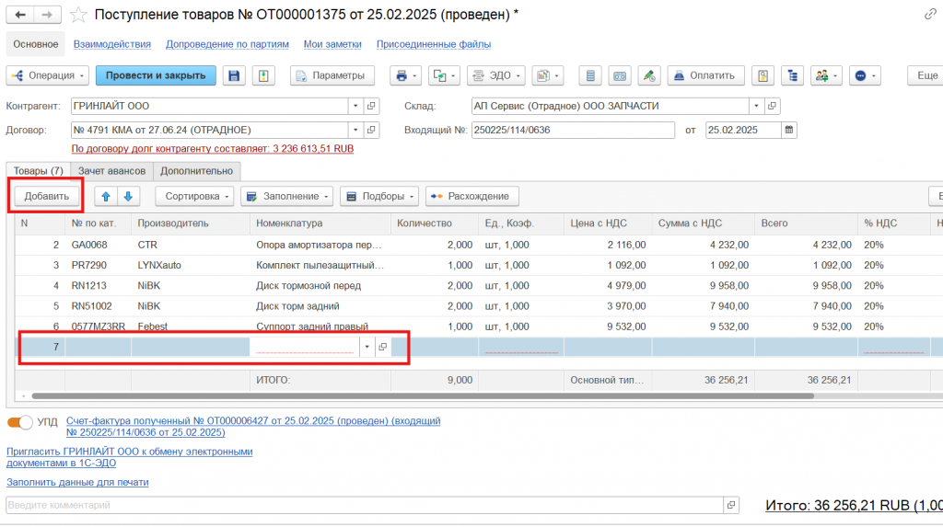Click the Заполнить данные для печати link
The width and height of the screenshot is (943, 527).
point(77,482)
